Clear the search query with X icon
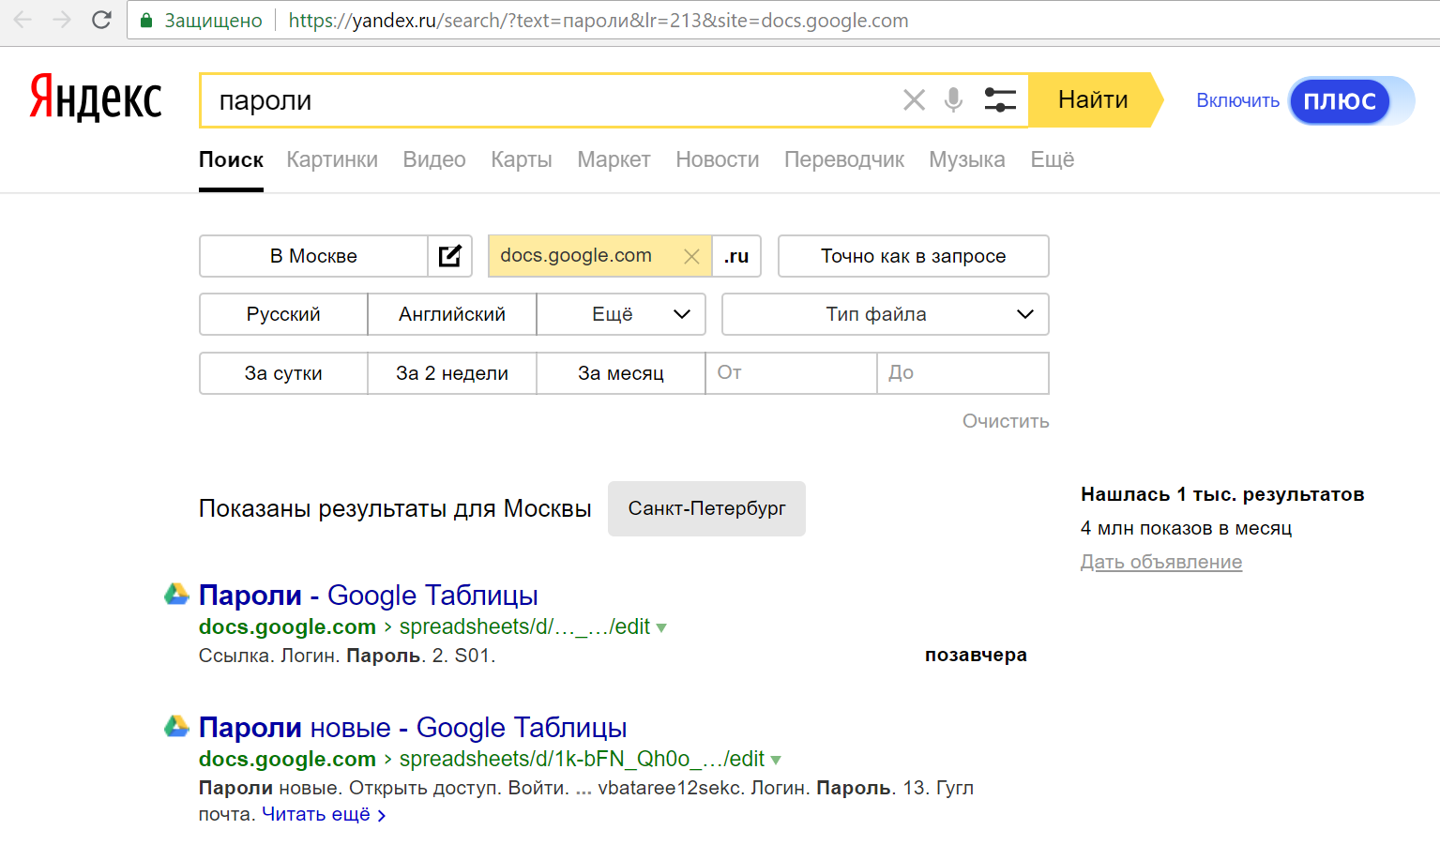Image resolution: width=1440 pixels, height=860 pixels. tap(914, 99)
